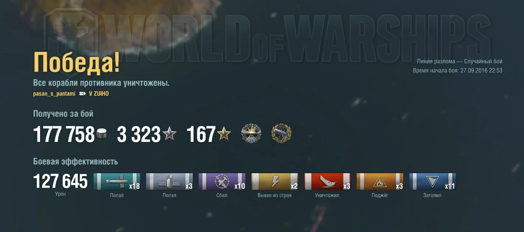
Task: Click the blue 'Затопил' flooding ribbon
Action: [x=432, y=182]
